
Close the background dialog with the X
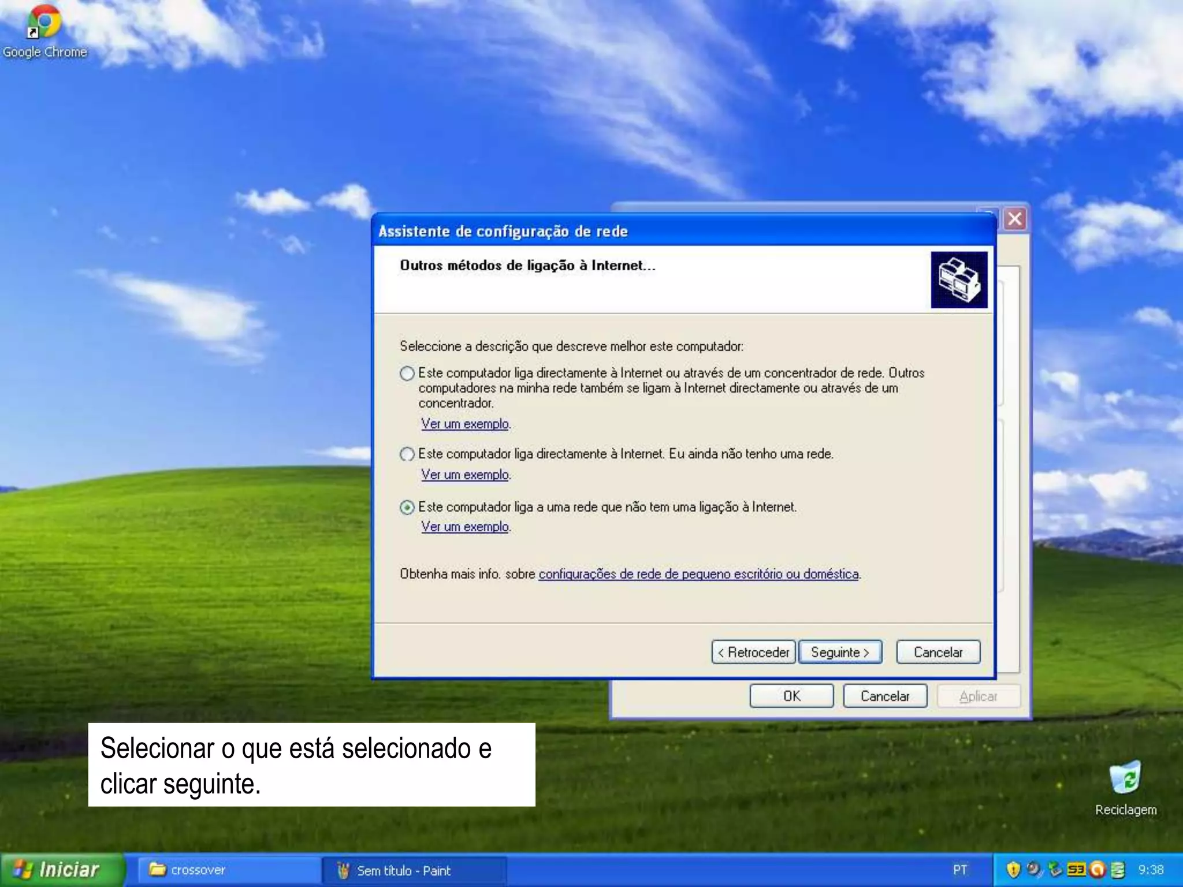[1015, 219]
